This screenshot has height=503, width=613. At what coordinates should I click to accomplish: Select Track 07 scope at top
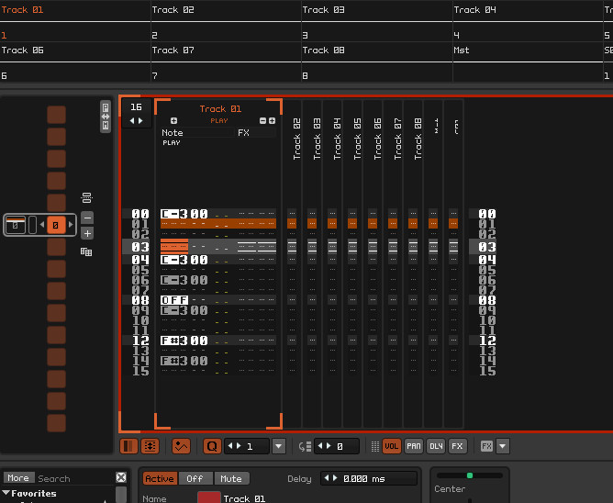click(x=226, y=61)
